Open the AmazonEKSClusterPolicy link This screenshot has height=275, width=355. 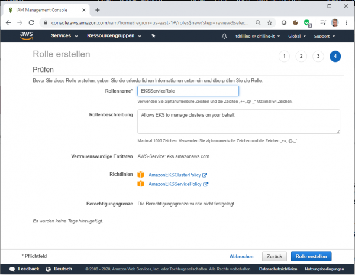(175, 175)
